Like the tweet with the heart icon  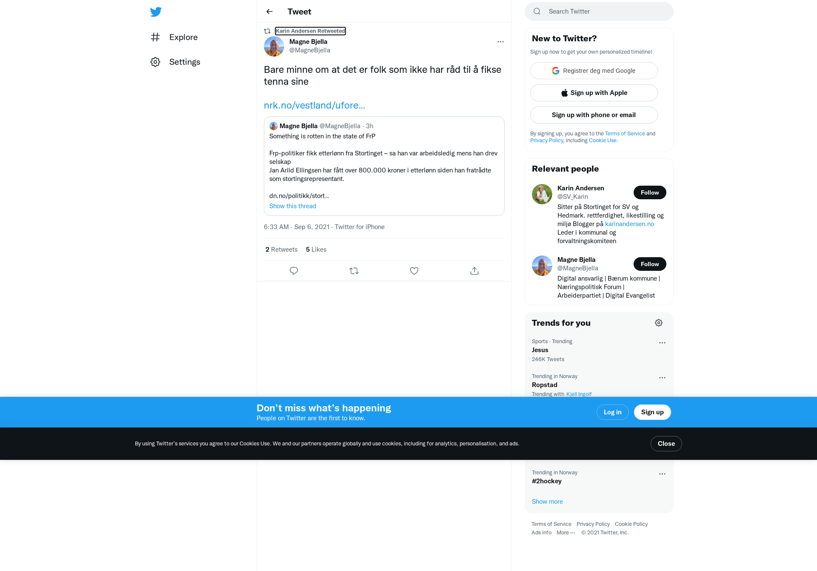coord(414,271)
